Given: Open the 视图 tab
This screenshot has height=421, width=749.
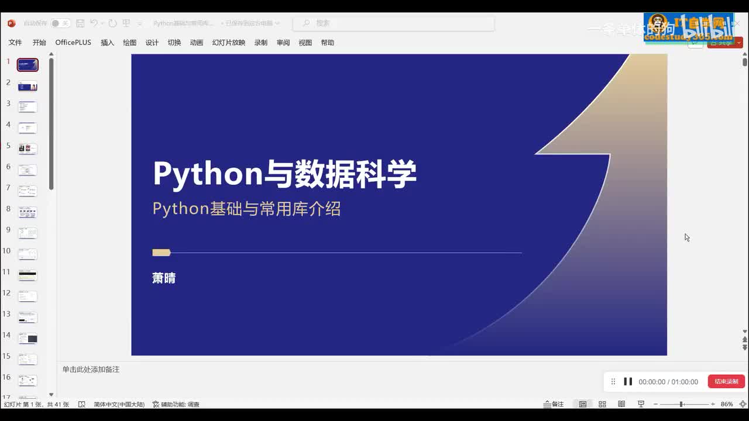Looking at the screenshot, I should 305,43.
